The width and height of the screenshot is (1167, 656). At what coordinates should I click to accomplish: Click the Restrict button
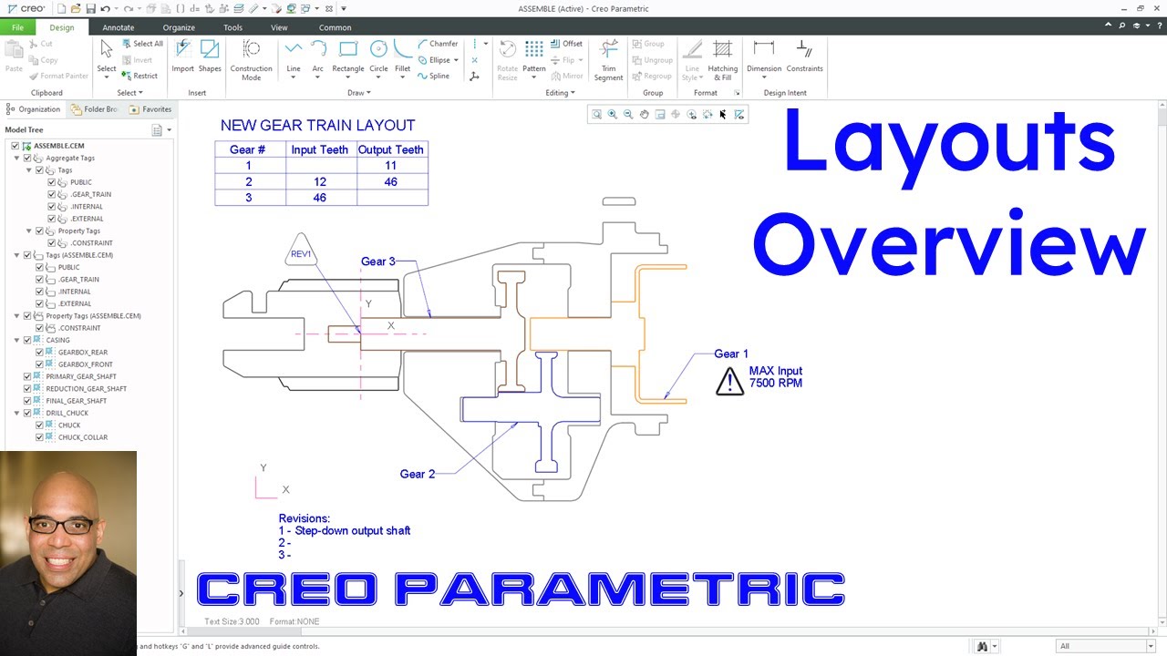pos(140,76)
